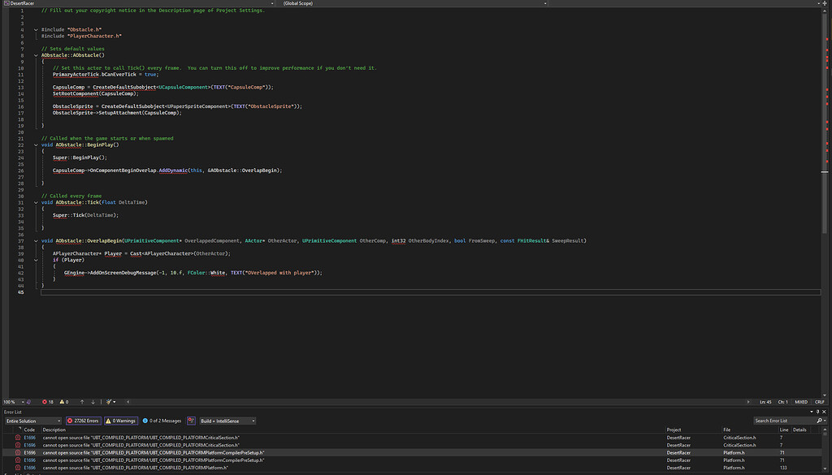Viewport: 832px width, 475px height.
Task: Collapse the #include block at line 4
Action: coord(36,30)
